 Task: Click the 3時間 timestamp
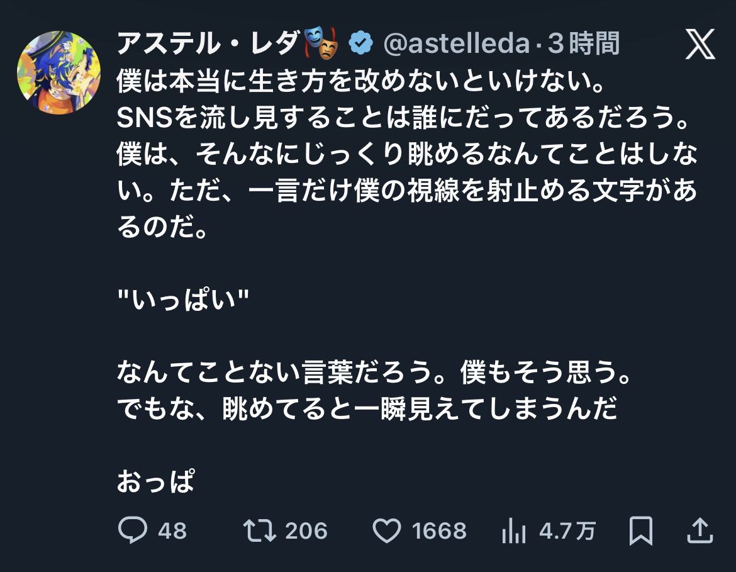click(x=583, y=44)
